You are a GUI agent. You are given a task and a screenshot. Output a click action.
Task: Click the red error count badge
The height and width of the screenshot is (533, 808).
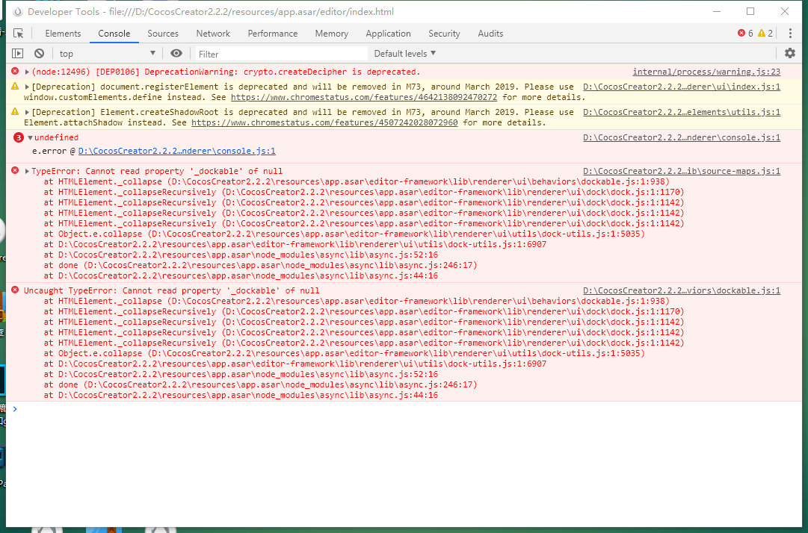point(745,34)
